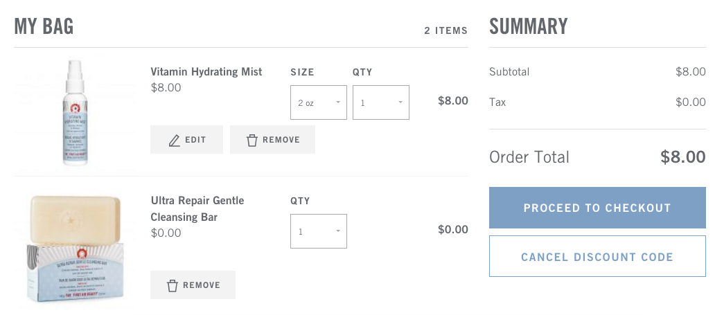The image size is (715, 315).
Task: Open the Vitamin Hydrating Mist product title
Action: [x=206, y=71]
